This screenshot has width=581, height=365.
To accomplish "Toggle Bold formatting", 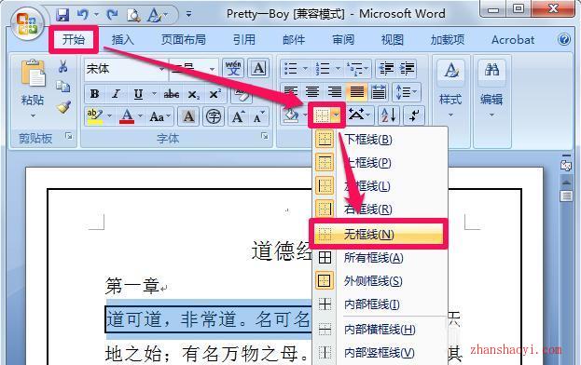I will (94, 94).
